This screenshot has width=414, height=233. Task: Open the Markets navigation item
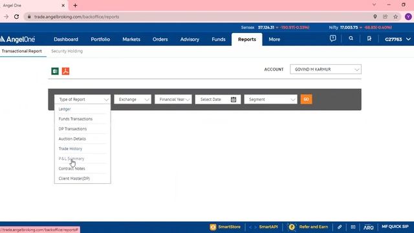(131, 39)
